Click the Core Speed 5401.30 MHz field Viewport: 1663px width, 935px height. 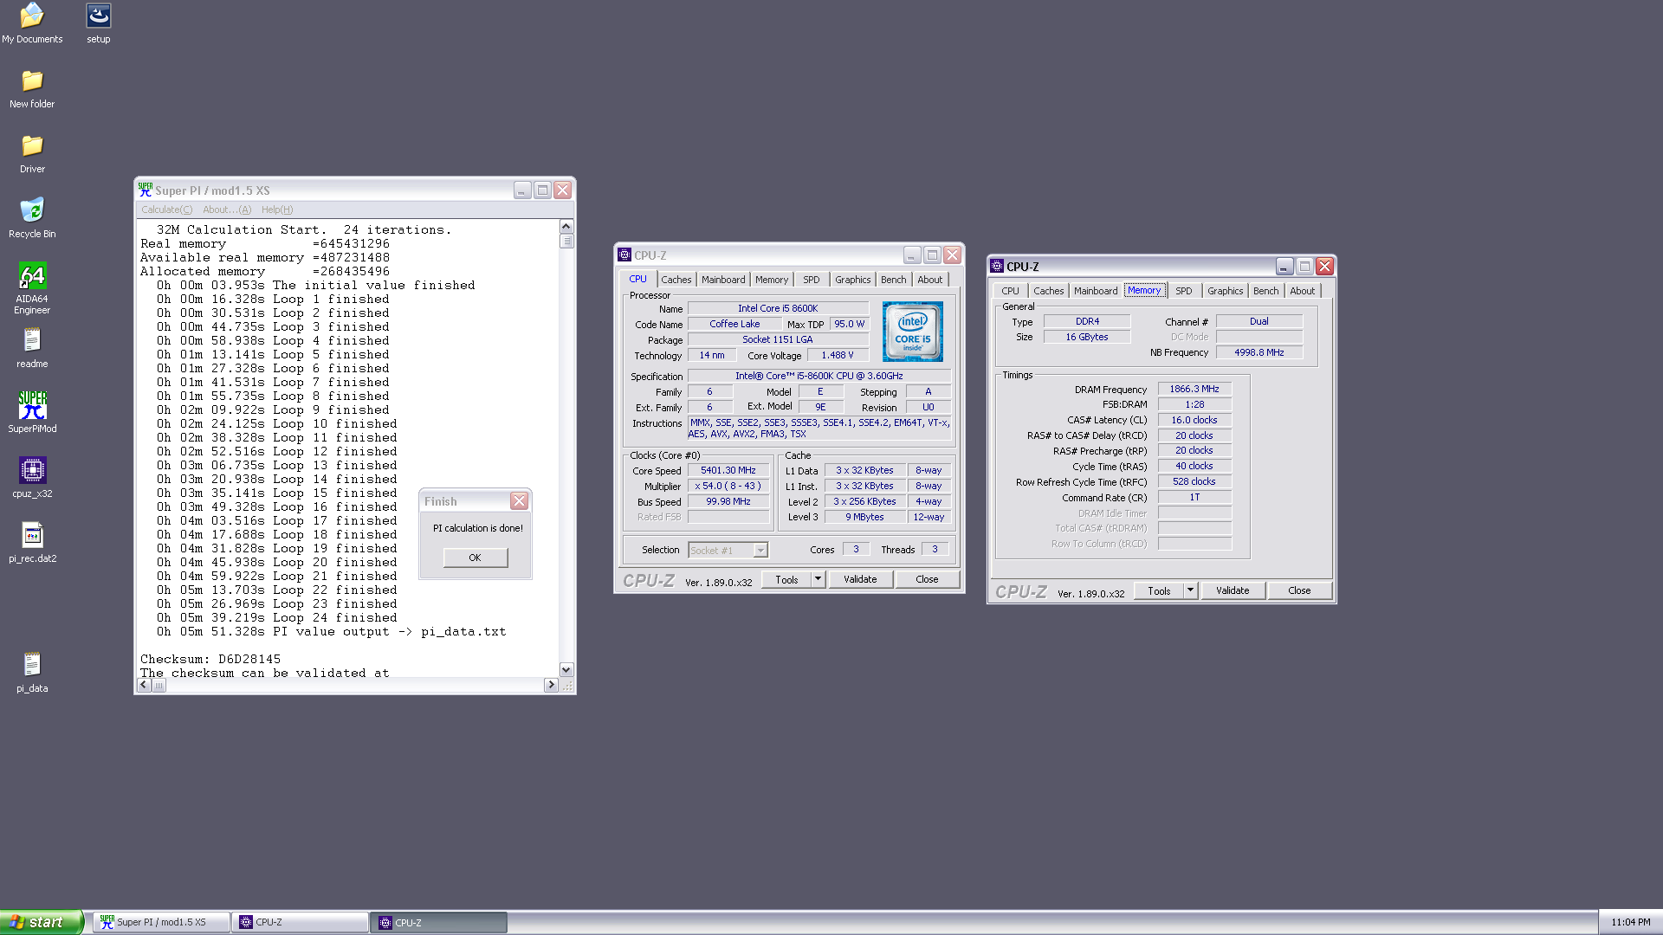coord(728,470)
